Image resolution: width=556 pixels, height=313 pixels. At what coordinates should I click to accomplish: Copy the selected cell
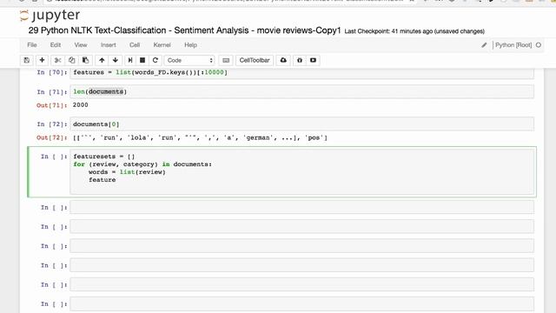point(71,60)
